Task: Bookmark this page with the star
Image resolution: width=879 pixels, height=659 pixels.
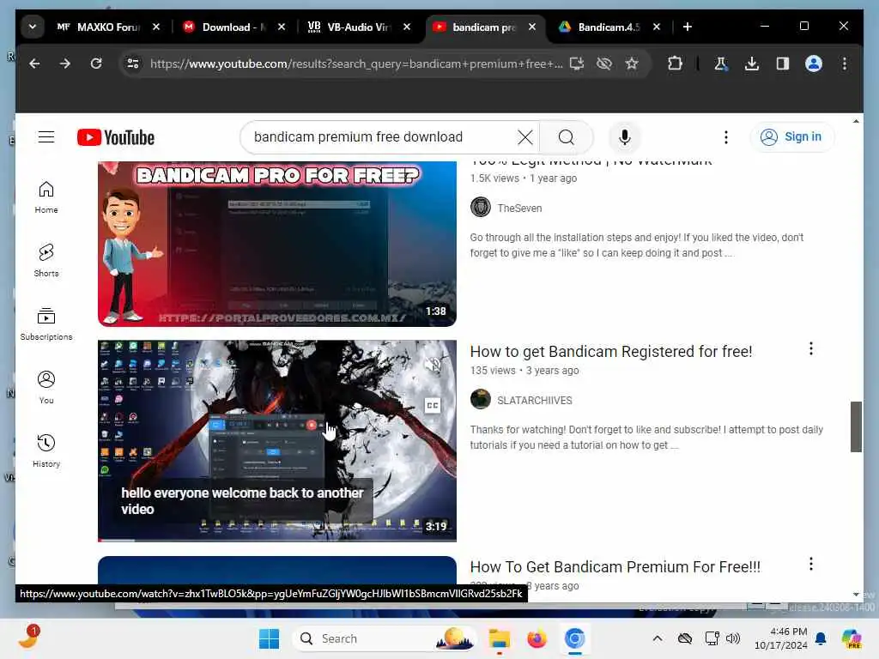Action: 632,63
